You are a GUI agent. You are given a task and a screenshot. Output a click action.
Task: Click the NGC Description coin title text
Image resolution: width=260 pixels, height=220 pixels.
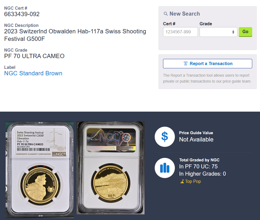pyautogui.click(x=75, y=35)
